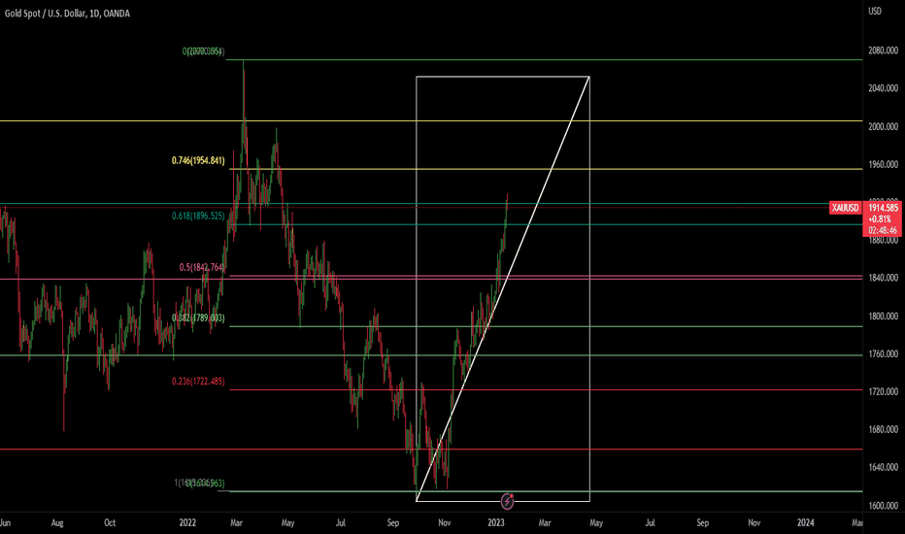Click the Mar label right after 2023
The width and height of the screenshot is (905, 534).
pos(545,522)
